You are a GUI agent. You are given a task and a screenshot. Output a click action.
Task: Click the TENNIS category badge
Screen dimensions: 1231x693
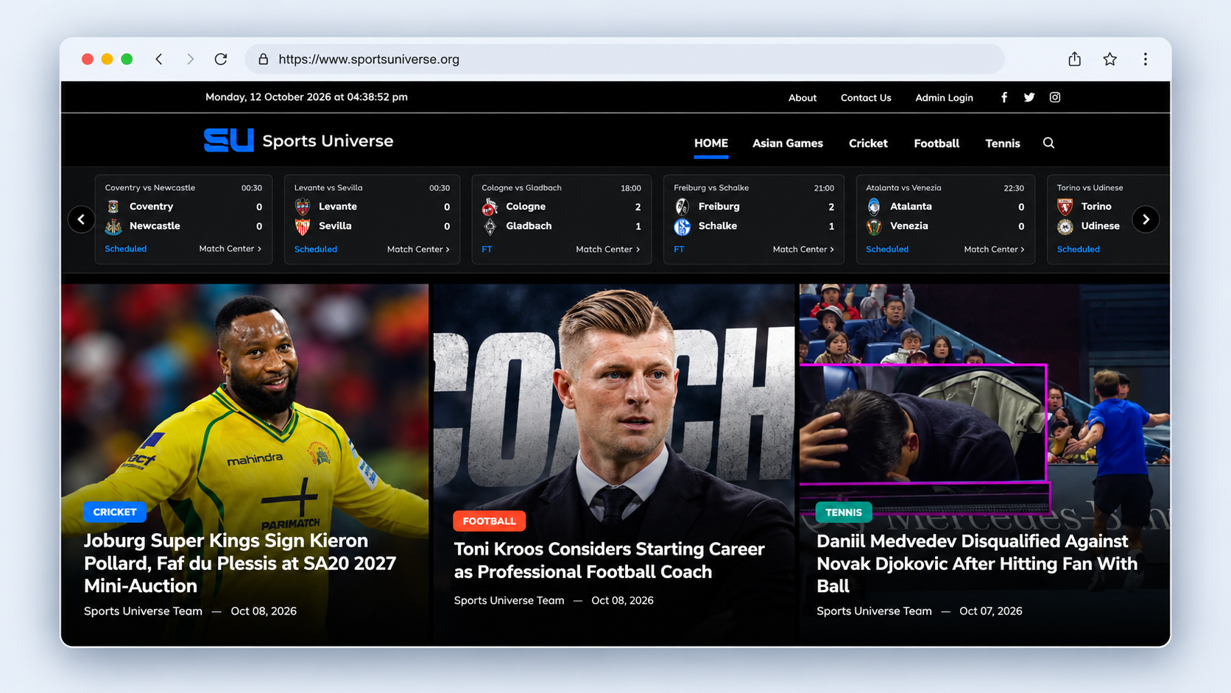844,512
